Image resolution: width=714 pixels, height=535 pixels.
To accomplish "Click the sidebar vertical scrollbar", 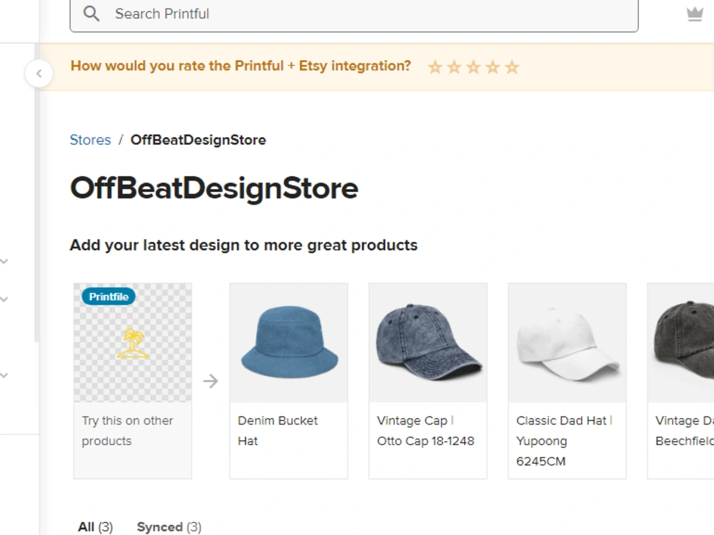I will point(37,193).
